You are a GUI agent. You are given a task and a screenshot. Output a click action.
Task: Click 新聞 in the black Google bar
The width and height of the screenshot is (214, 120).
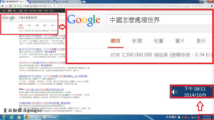pos(40,11)
